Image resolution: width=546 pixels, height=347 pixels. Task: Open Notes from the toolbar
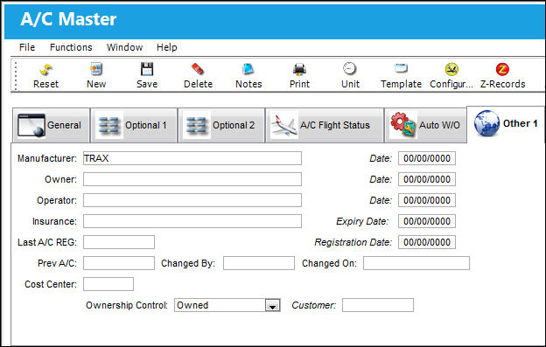248,76
